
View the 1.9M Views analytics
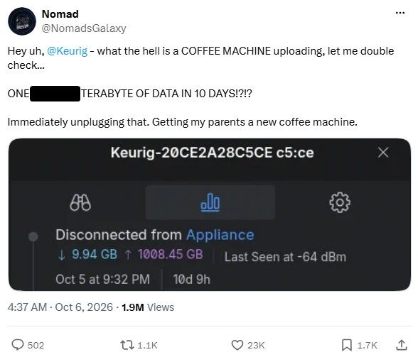148,307
